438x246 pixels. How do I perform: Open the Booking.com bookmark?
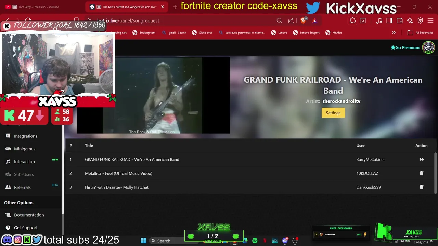click(144, 33)
